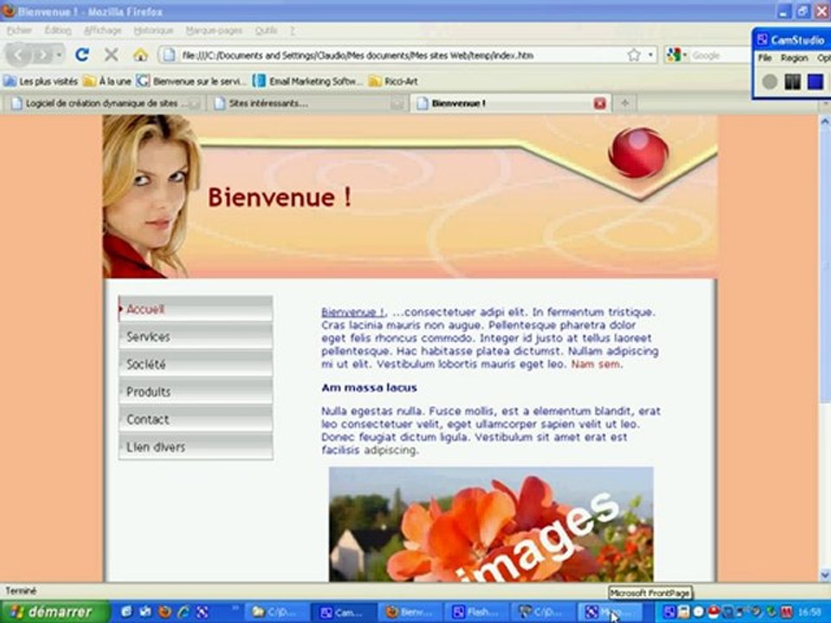Click the red M tray icon

(x=786, y=612)
